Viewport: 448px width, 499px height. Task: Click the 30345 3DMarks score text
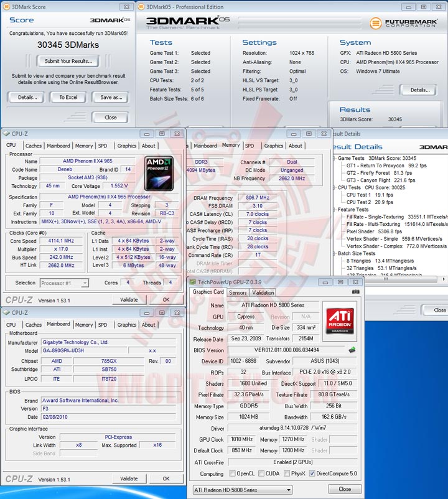pyautogui.click(x=68, y=45)
